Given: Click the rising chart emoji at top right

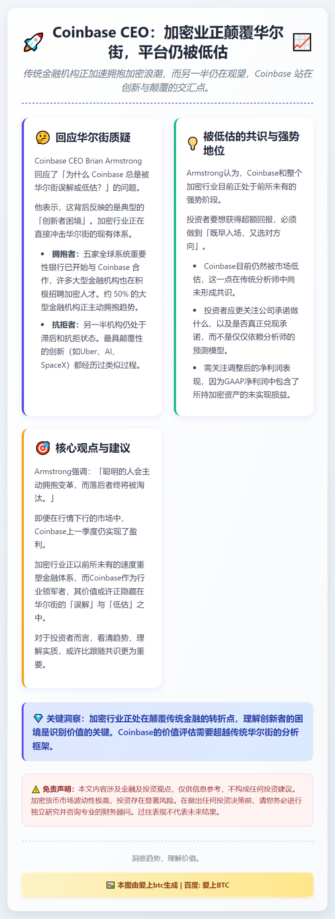Looking at the screenshot, I should [x=302, y=42].
